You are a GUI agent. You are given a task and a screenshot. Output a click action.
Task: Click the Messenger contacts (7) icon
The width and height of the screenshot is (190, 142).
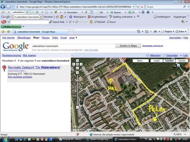(132, 12)
